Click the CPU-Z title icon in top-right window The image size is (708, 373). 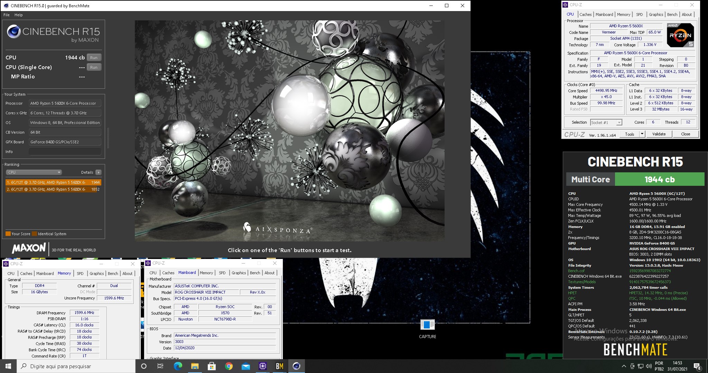click(566, 5)
